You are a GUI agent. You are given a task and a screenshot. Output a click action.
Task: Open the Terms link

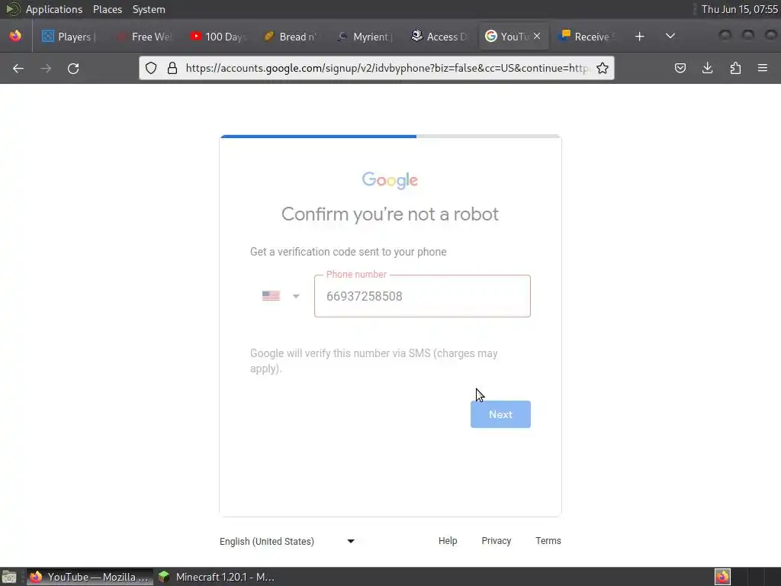[x=548, y=541]
